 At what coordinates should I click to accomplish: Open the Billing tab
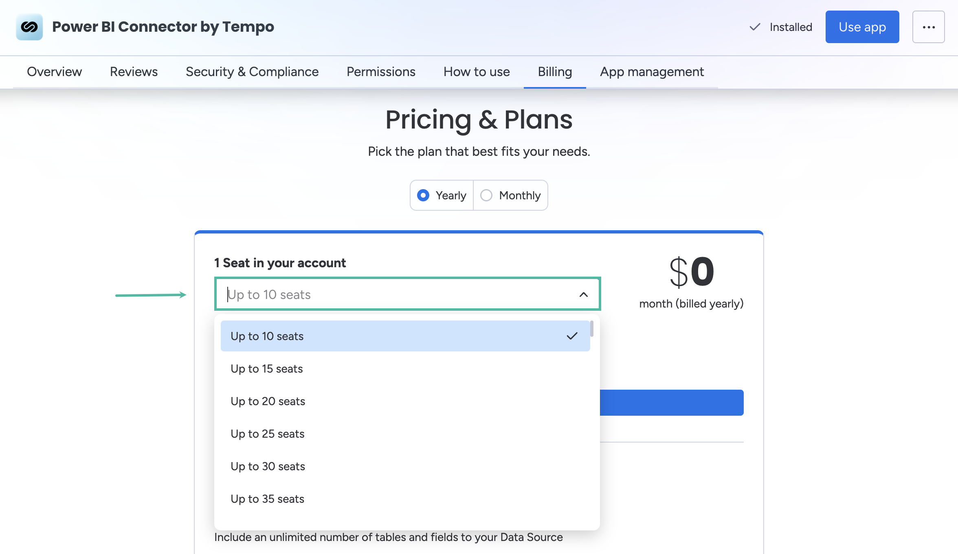pyautogui.click(x=555, y=72)
